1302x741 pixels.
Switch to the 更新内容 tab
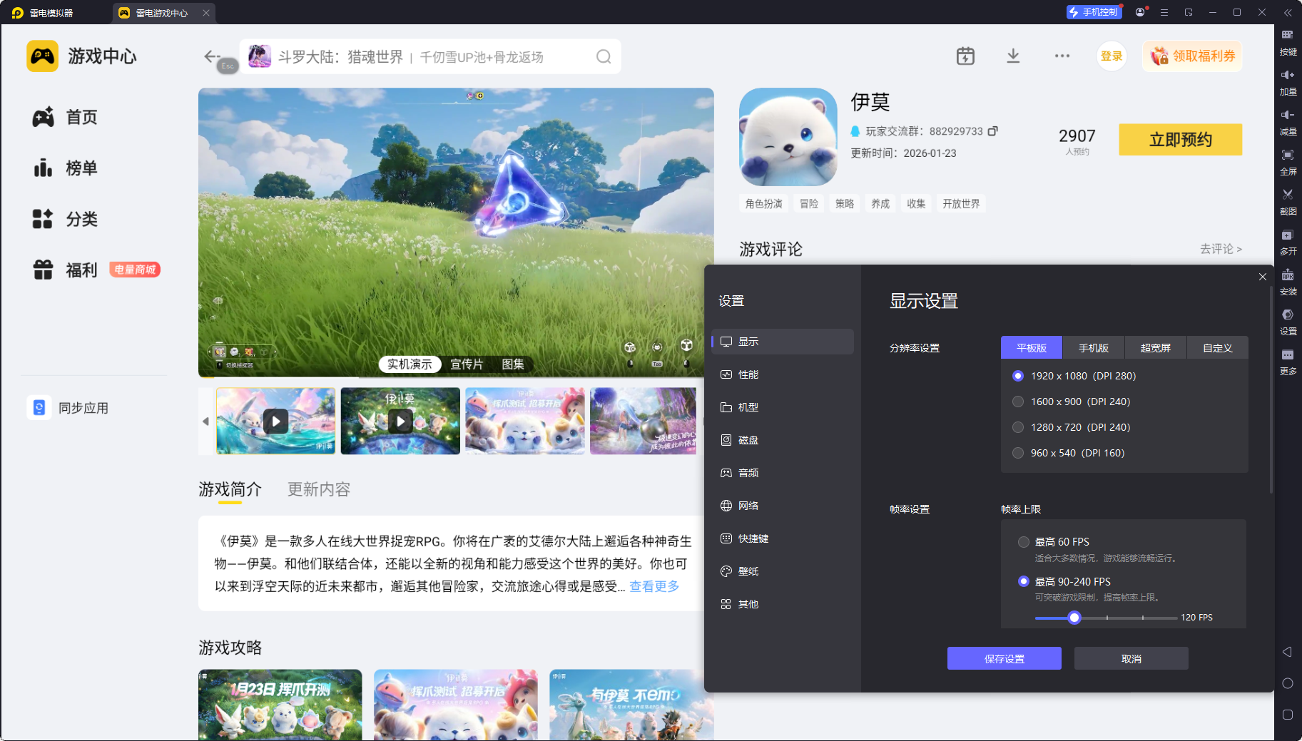[319, 489]
